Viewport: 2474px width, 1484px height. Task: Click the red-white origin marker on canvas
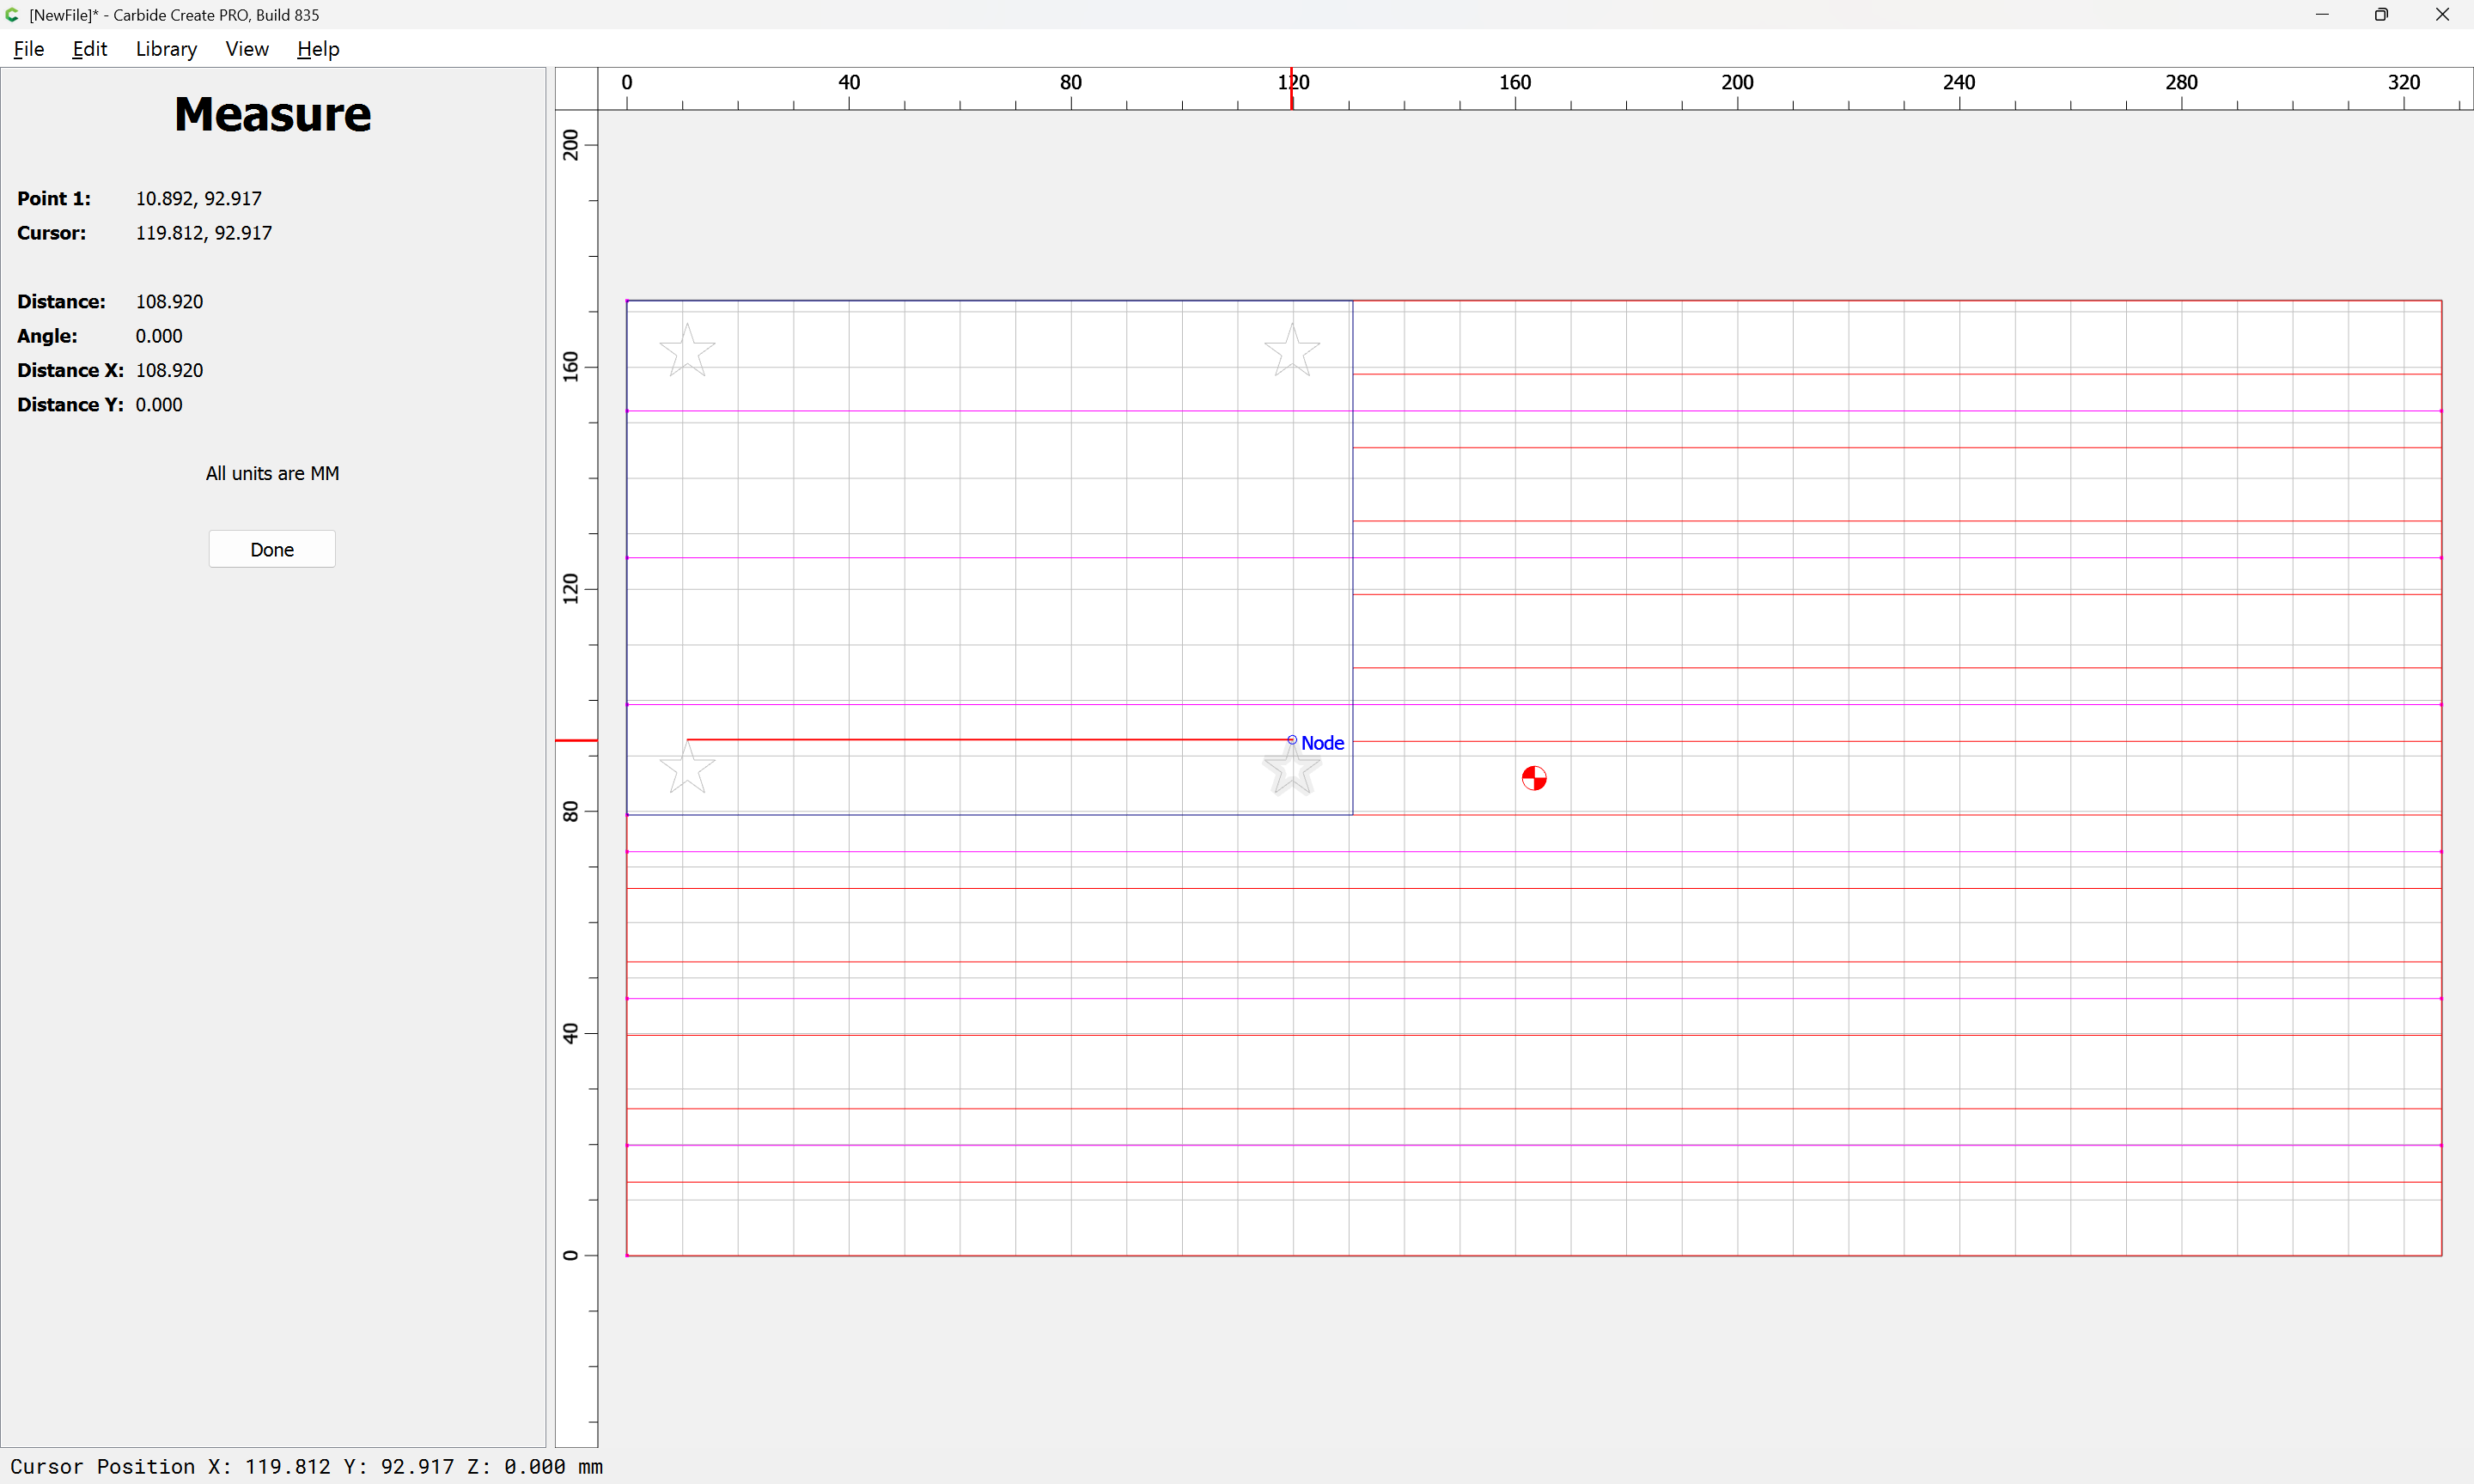(1534, 778)
